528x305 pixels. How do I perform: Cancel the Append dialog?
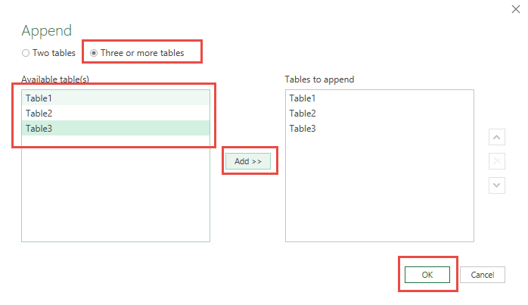[x=482, y=275]
